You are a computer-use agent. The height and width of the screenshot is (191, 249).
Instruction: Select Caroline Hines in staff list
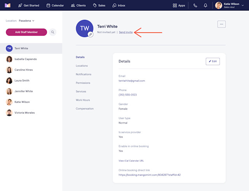(31, 70)
